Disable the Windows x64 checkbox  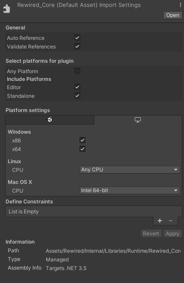coord(82,149)
